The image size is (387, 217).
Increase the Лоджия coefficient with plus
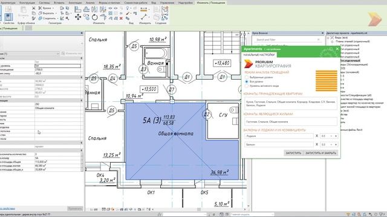(336, 136)
